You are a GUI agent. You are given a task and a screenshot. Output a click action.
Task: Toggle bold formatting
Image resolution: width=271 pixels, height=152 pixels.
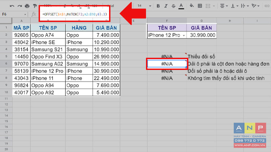point(158,6)
